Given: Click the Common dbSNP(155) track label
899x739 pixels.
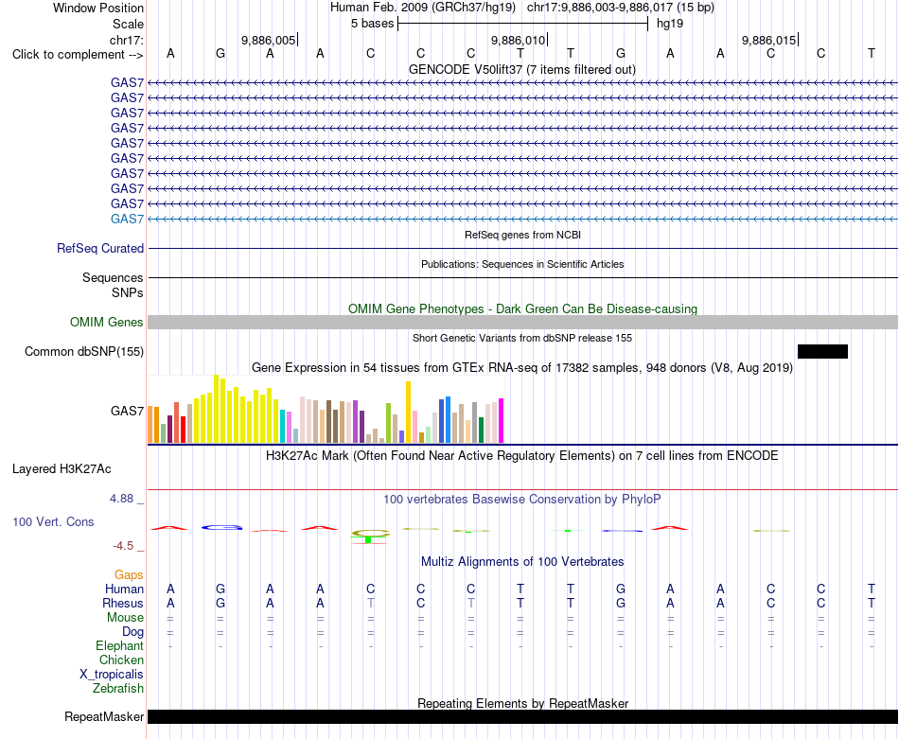Looking at the screenshot, I should point(84,351).
